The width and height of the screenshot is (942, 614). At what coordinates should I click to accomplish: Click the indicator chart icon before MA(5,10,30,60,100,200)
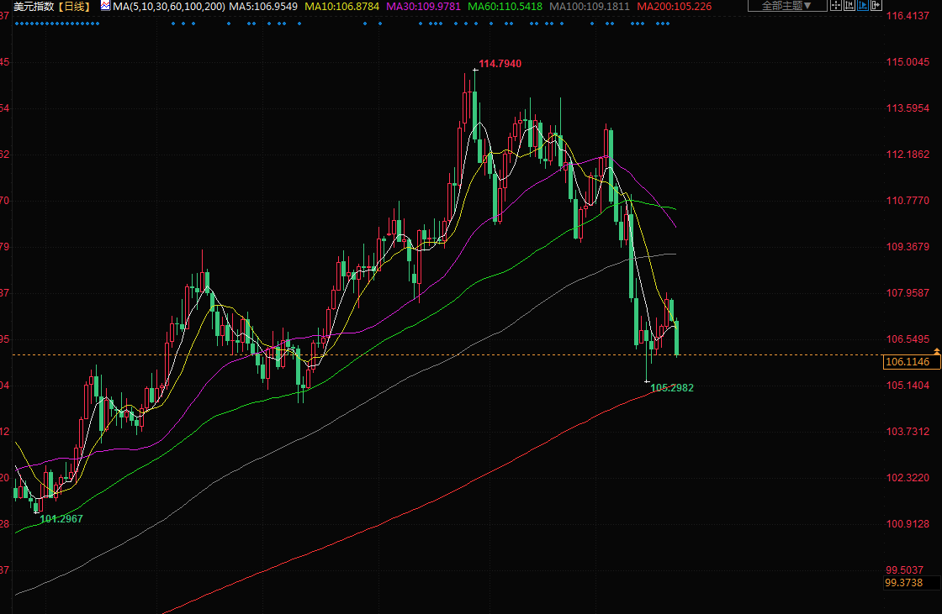tap(105, 5)
